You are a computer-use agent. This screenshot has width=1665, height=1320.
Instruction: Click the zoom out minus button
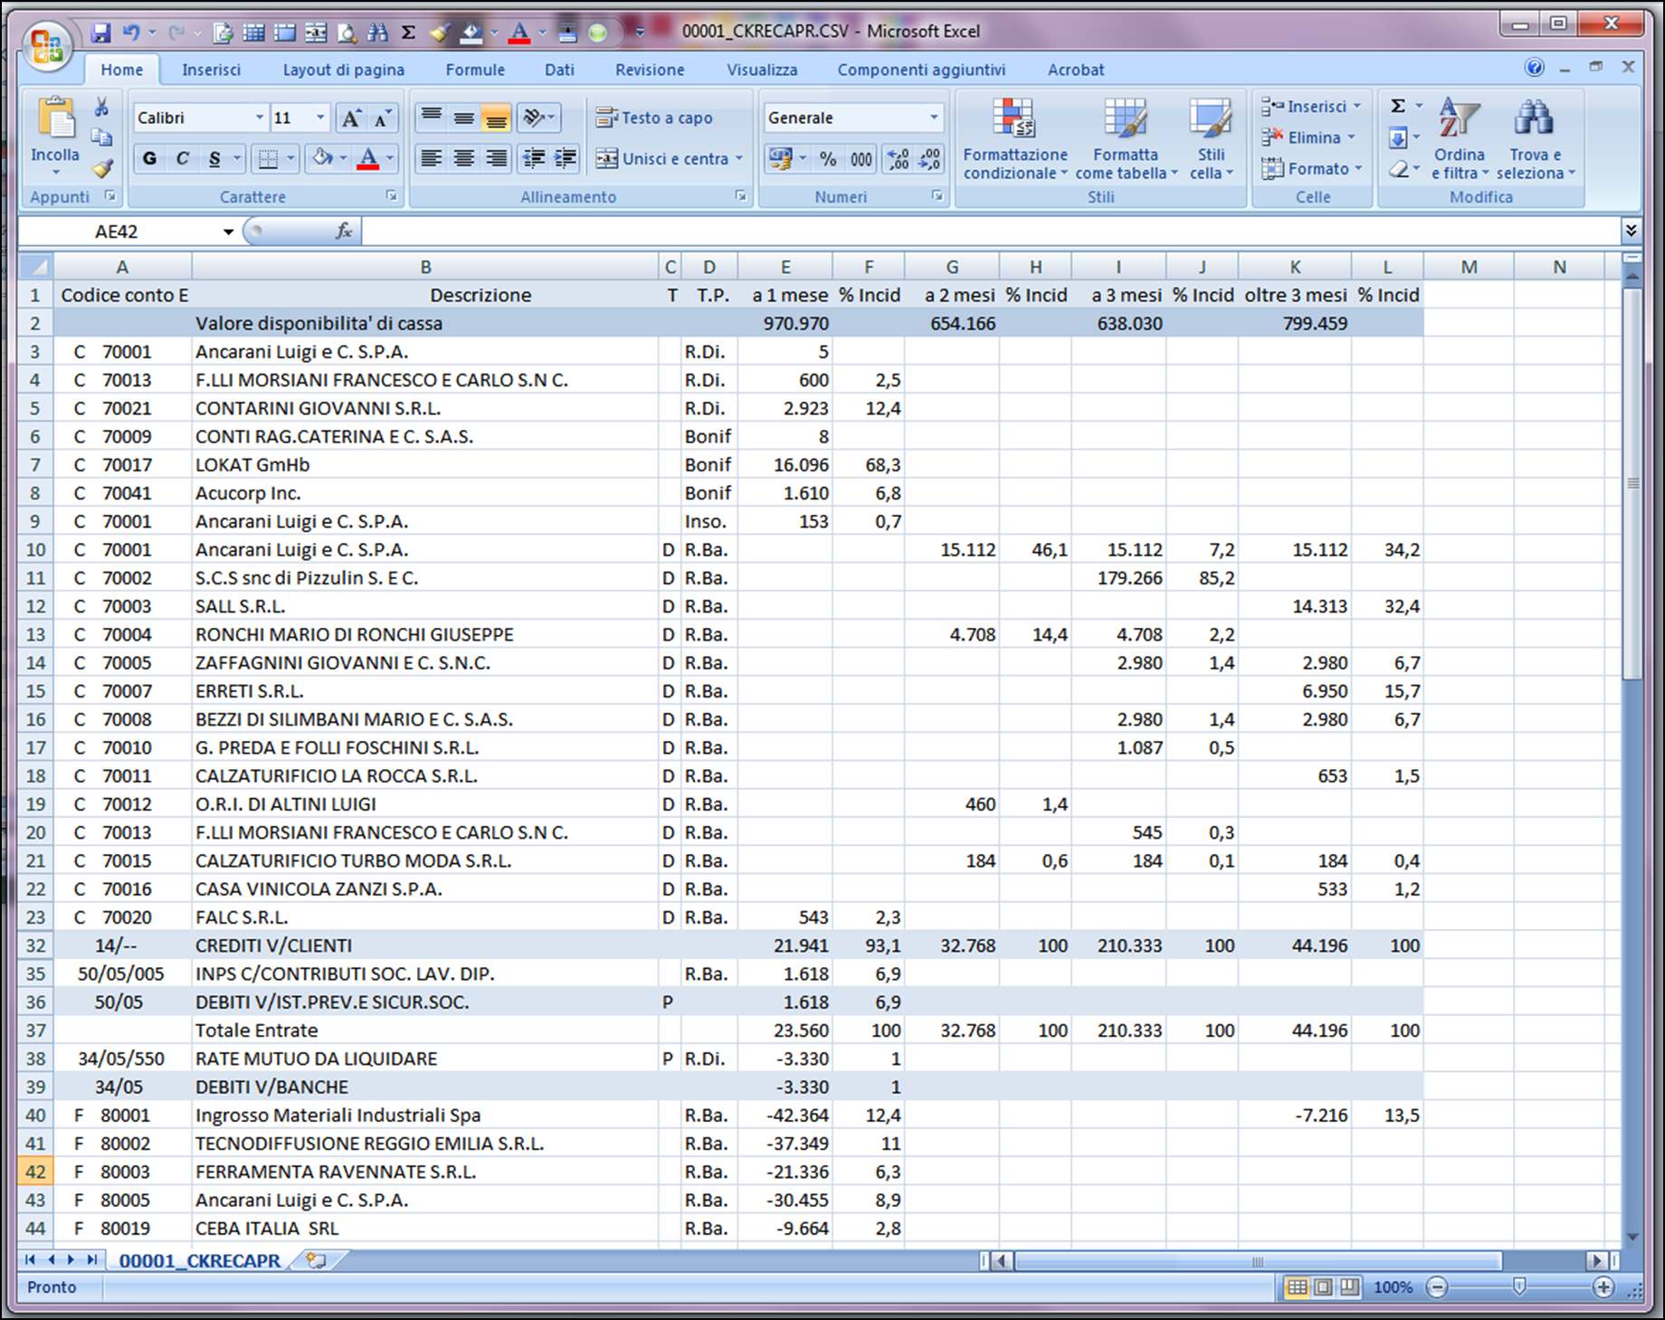tap(1436, 1287)
